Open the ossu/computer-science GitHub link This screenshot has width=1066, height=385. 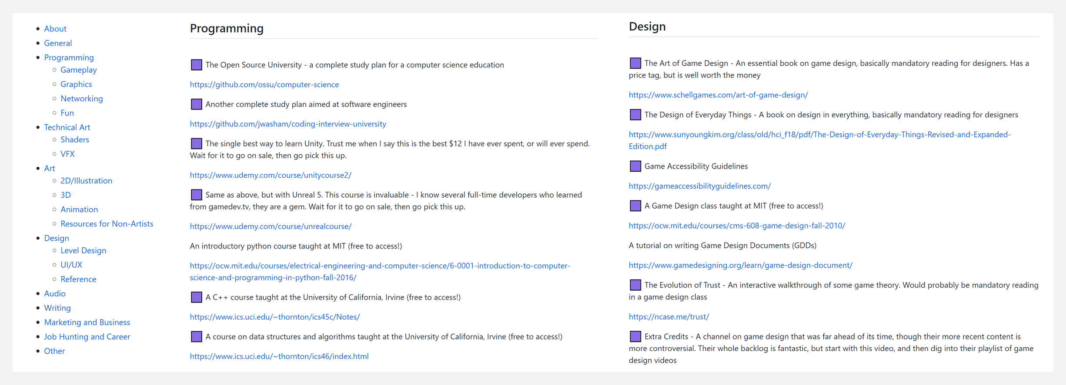coord(264,85)
